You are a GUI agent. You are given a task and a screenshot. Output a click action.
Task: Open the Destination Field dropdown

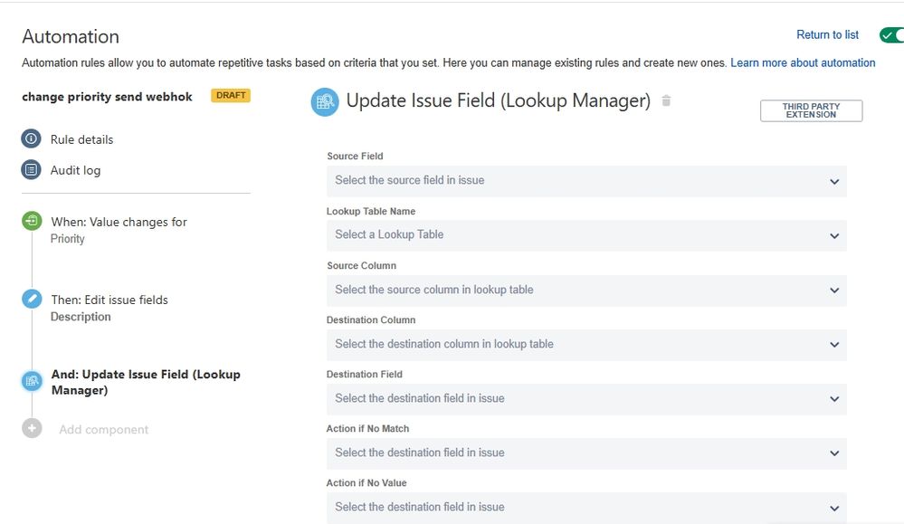[586, 398]
